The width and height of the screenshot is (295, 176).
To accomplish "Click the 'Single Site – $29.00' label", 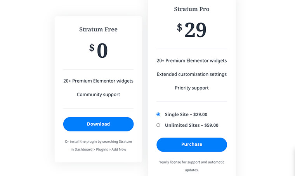I will (186, 114).
